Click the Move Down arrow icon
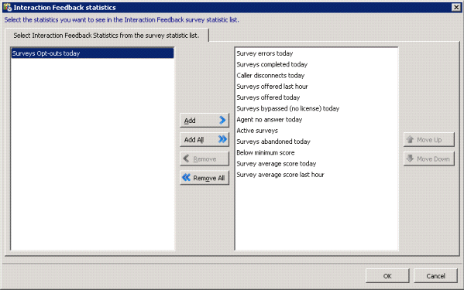 pos(410,159)
